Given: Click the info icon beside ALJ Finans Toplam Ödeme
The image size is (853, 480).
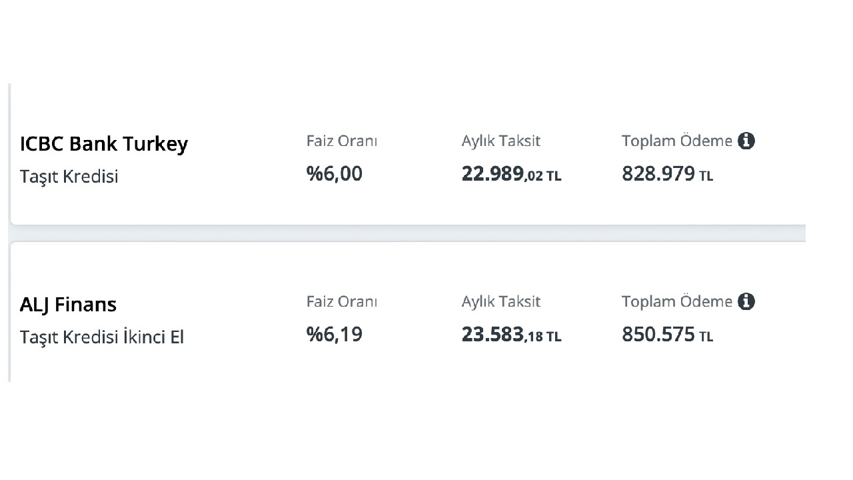Looking at the screenshot, I should pyautogui.click(x=746, y=301).
